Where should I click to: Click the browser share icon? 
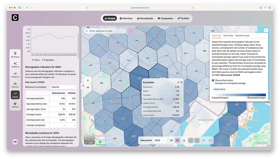[261, 7]
